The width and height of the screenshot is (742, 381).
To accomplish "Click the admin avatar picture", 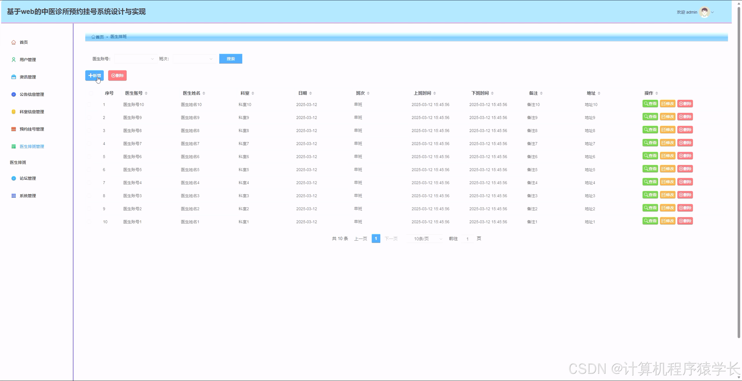I will pyautogui.click(x=704, y=12).
